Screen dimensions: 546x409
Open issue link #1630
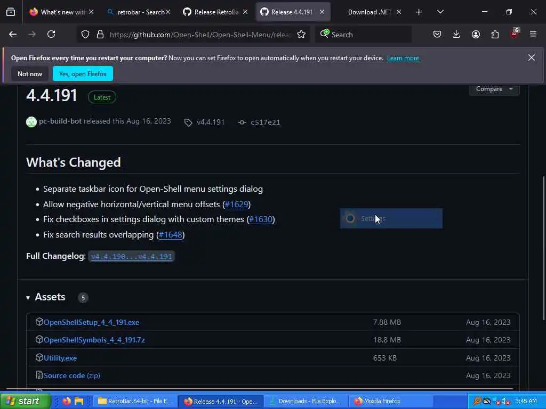[x=261, y=219]
